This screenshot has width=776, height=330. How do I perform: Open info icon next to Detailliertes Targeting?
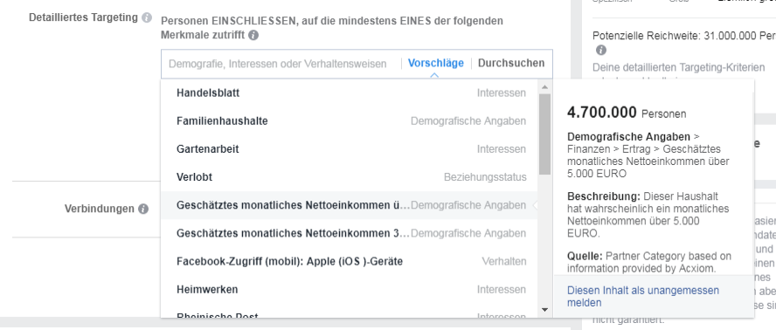[x=147, y=17]
